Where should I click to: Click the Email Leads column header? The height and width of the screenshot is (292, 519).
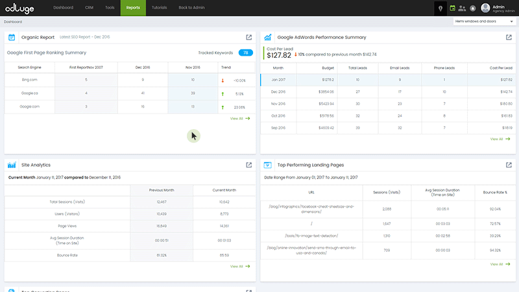(x=400, y=68)
